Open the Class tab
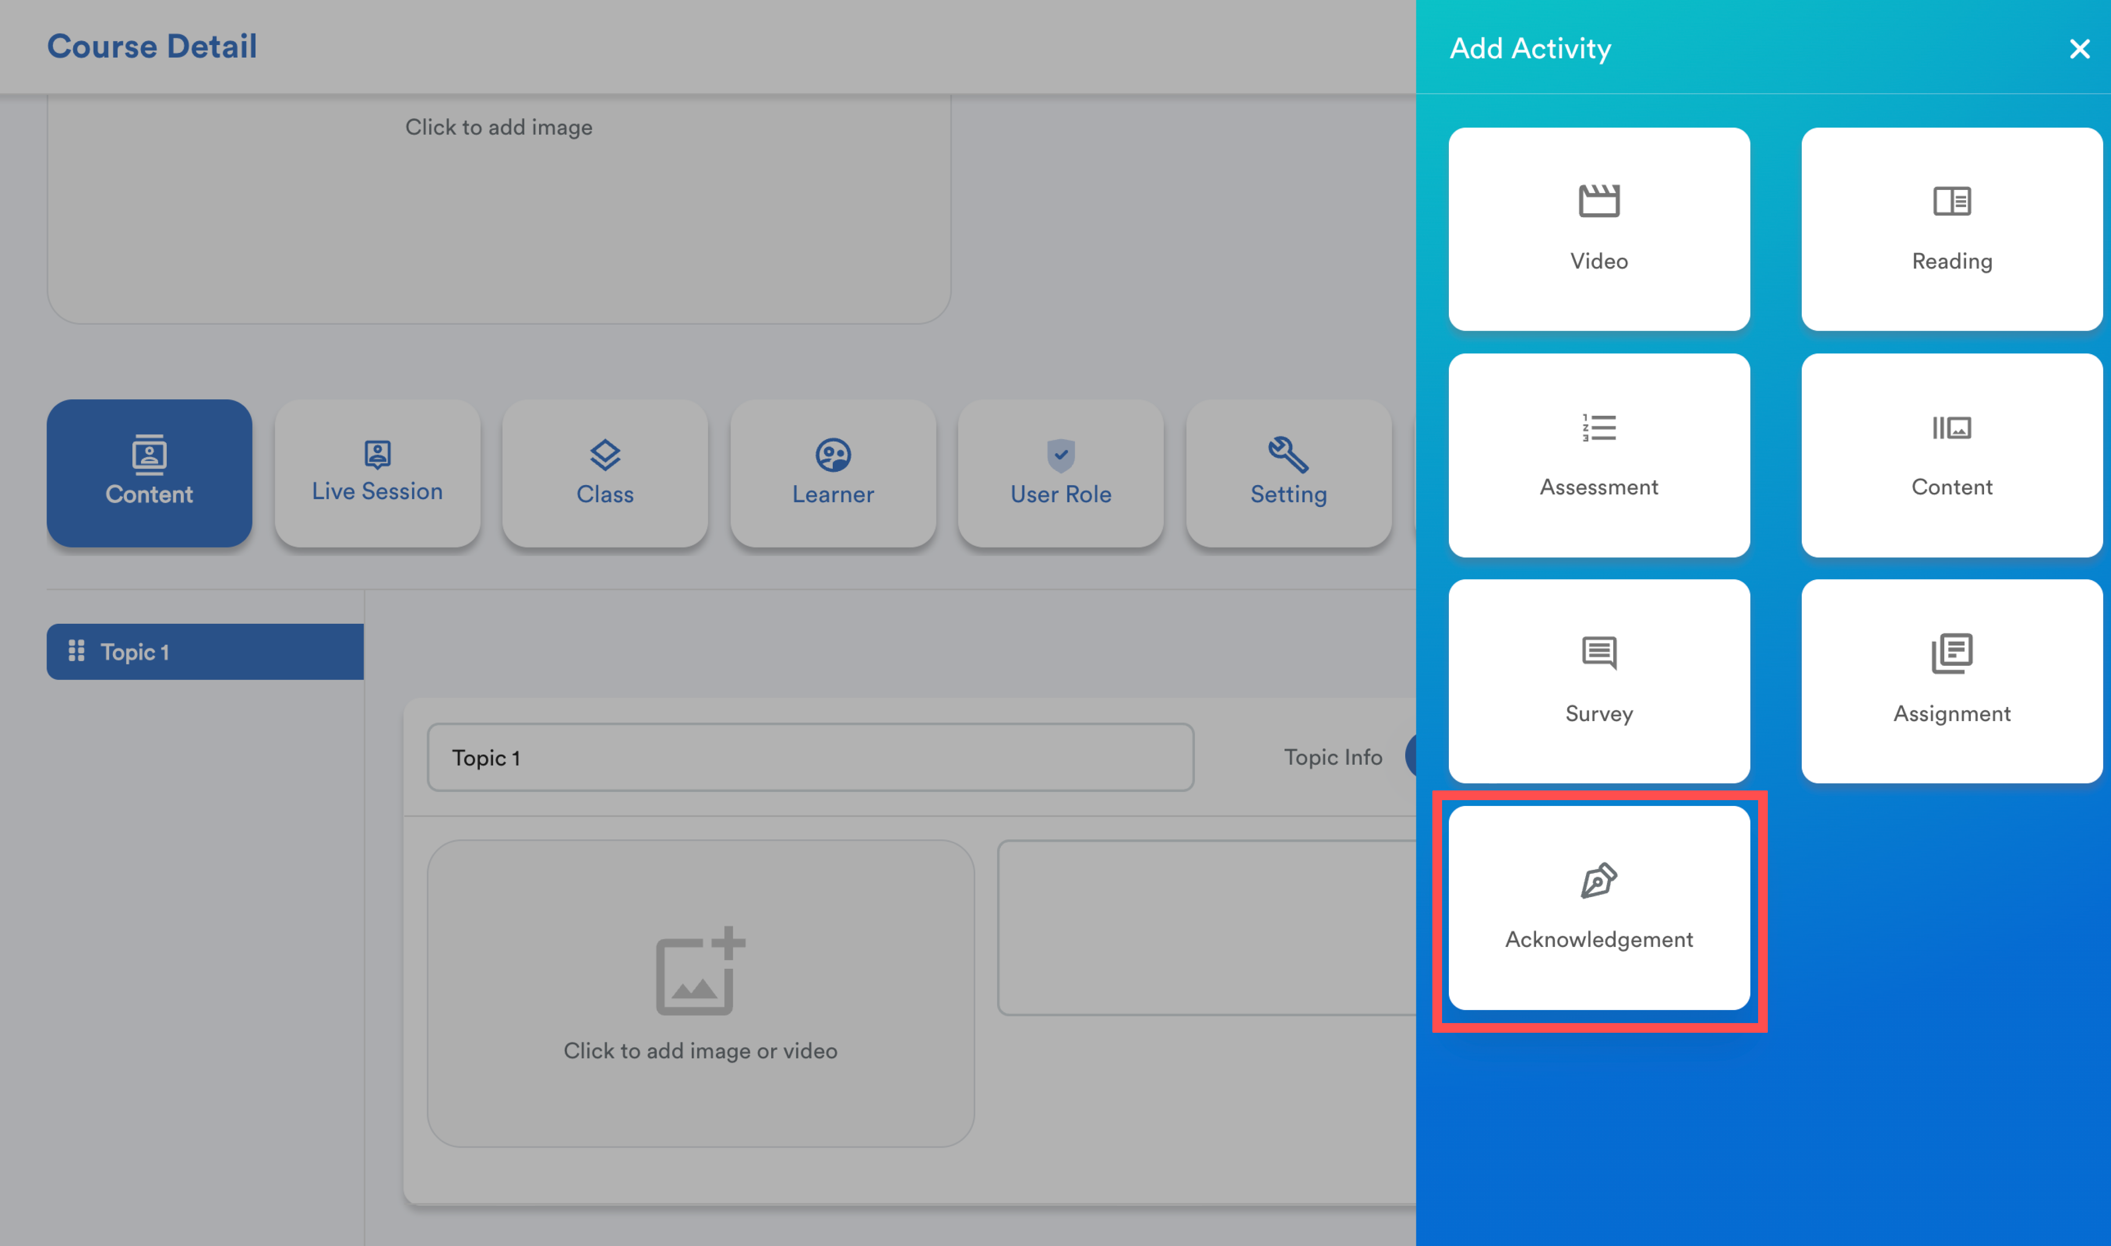The height and width of the screenshot is (1246, 2111). 604,473
